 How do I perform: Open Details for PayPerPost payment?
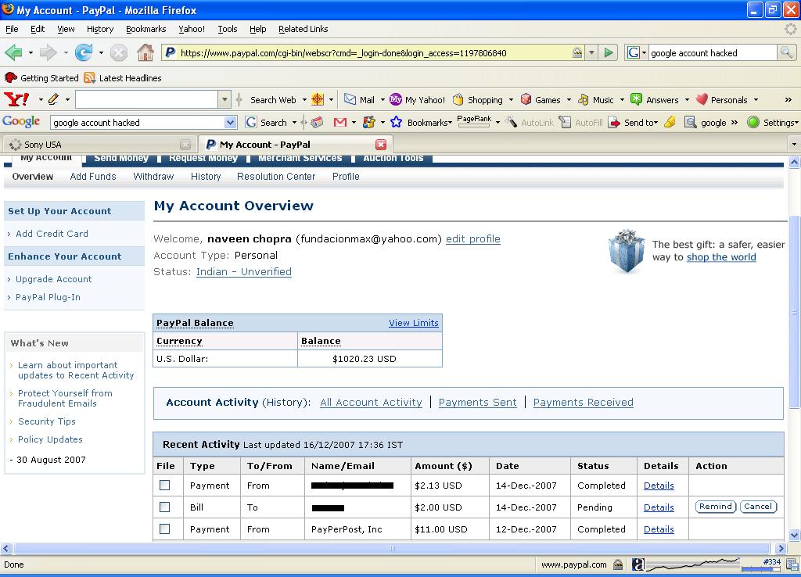click(659, 529)
